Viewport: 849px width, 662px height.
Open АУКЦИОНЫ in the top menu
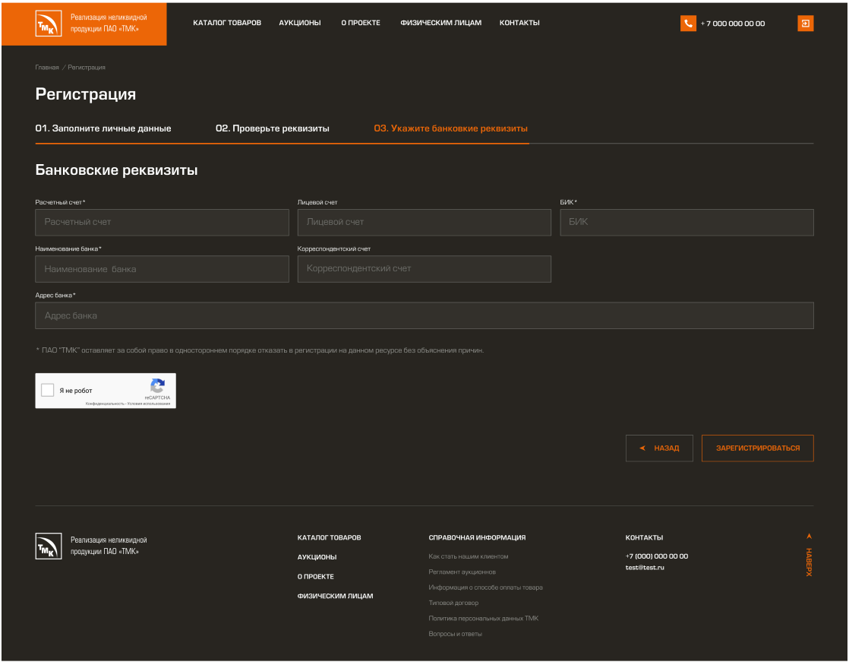point(299,23)
